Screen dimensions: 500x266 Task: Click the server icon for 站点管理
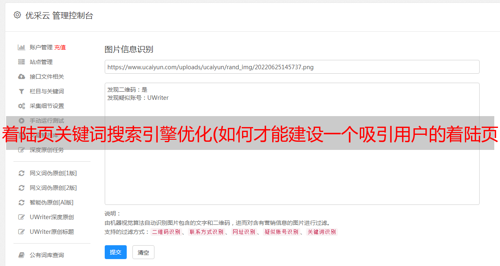point(22,62)
